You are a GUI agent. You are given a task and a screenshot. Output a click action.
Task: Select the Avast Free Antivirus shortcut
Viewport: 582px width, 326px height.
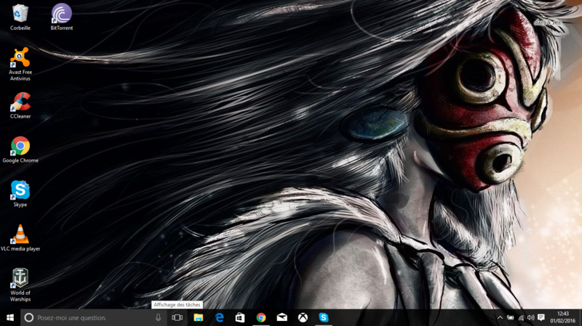[x=20, y=58]
